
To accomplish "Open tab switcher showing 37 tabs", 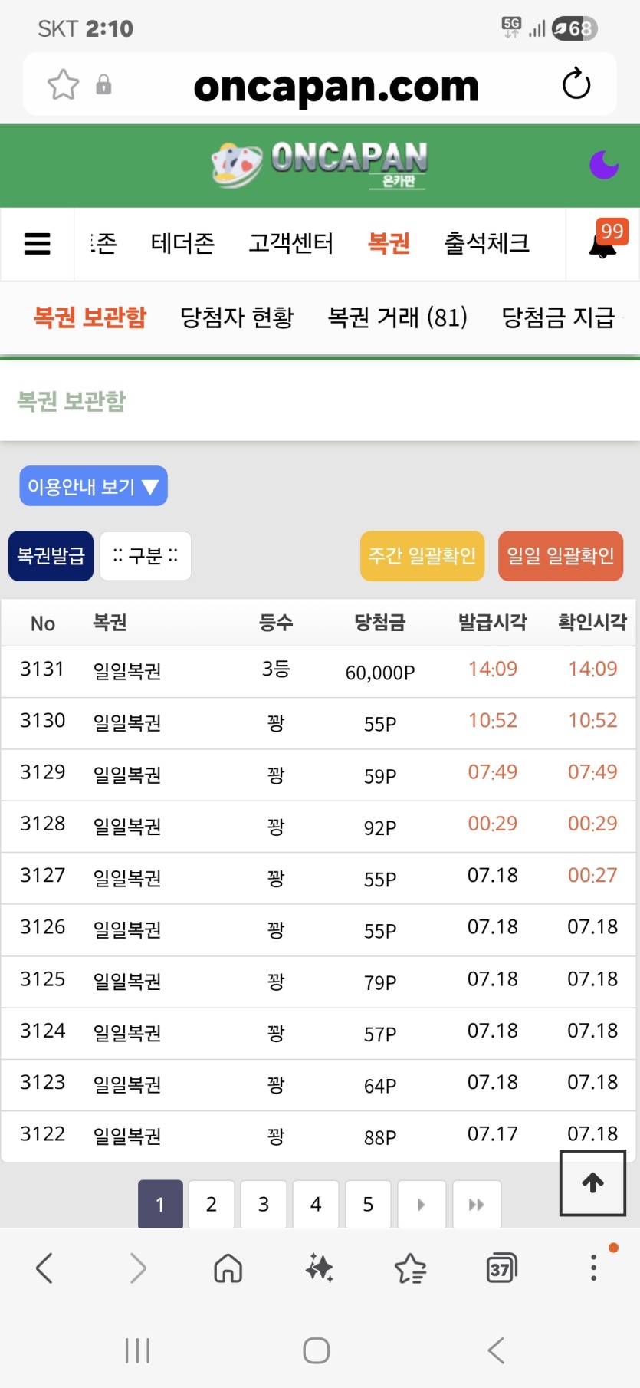I will click(x=502, y=1268).
